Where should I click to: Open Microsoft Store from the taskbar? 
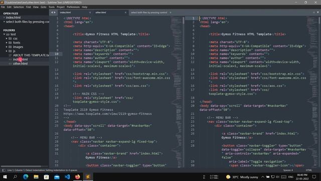pyautogui.click(x=47, y=176)
